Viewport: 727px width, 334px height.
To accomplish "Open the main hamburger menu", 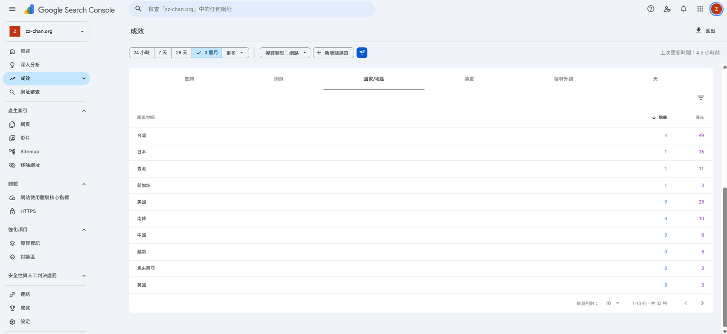I will pos(12,9).
